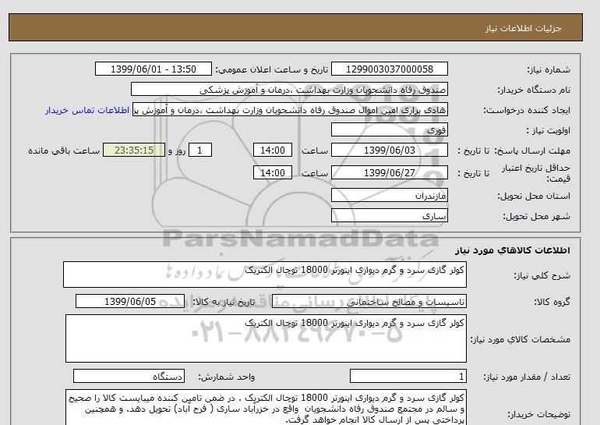Click the توضیحات خریدار label

point(538,415)
